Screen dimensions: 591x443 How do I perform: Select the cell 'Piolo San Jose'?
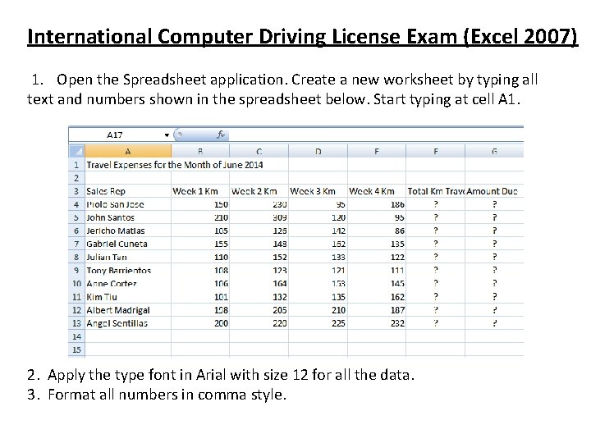pyautogui.click(x=128, y=204)
